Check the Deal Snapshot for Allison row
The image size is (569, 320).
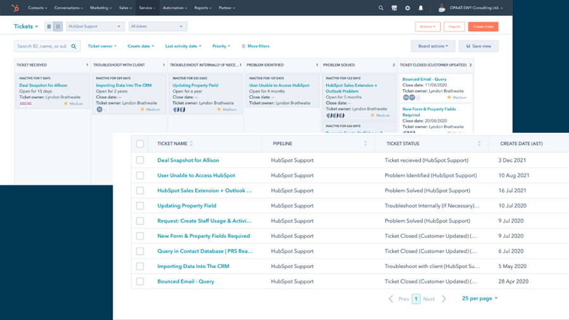click(140, 160)
